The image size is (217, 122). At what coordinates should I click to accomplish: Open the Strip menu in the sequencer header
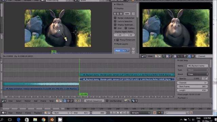click(51, 101)
